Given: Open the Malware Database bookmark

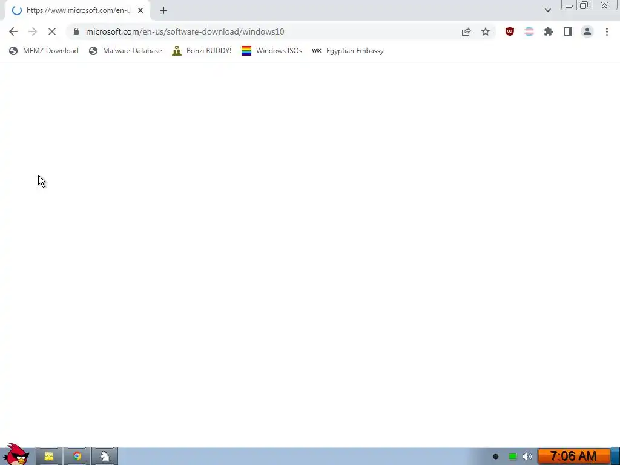Looking at the screenshot, I should pyautogui.click(x=125, y=51).
